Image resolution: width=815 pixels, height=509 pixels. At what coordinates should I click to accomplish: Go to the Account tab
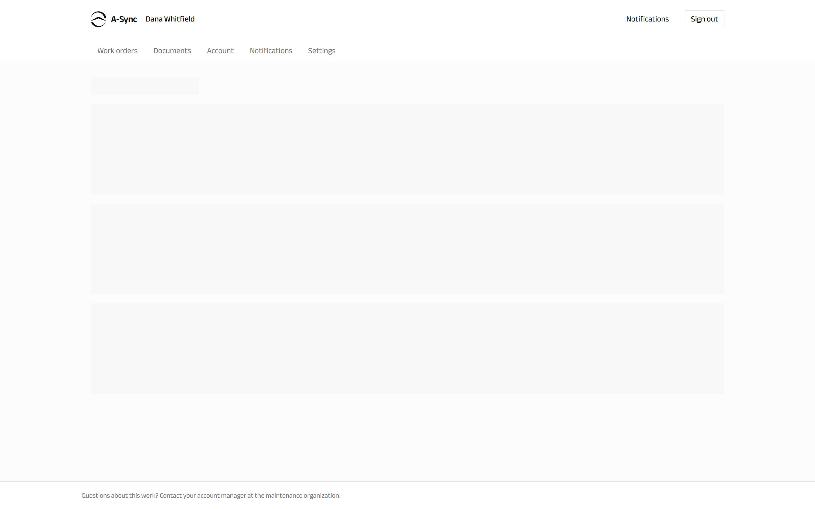tap(220, 51)
